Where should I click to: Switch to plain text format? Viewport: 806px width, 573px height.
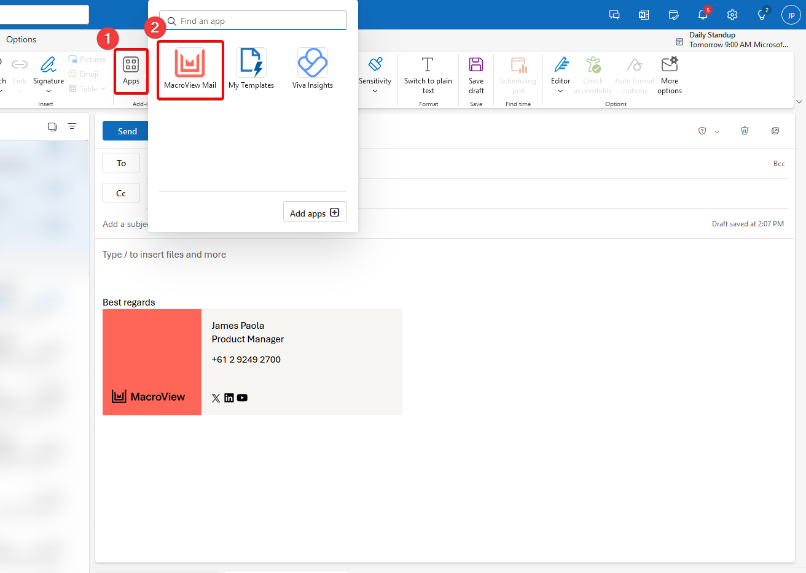[428, 75]
